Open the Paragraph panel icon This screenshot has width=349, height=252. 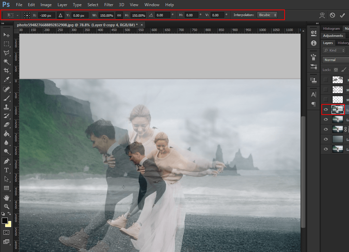coord(314,104)
